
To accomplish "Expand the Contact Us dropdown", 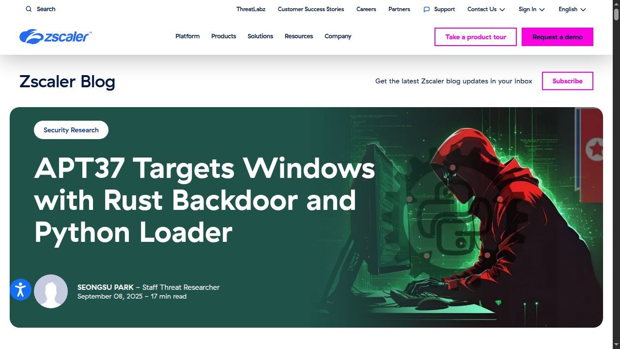I will 486,9.
